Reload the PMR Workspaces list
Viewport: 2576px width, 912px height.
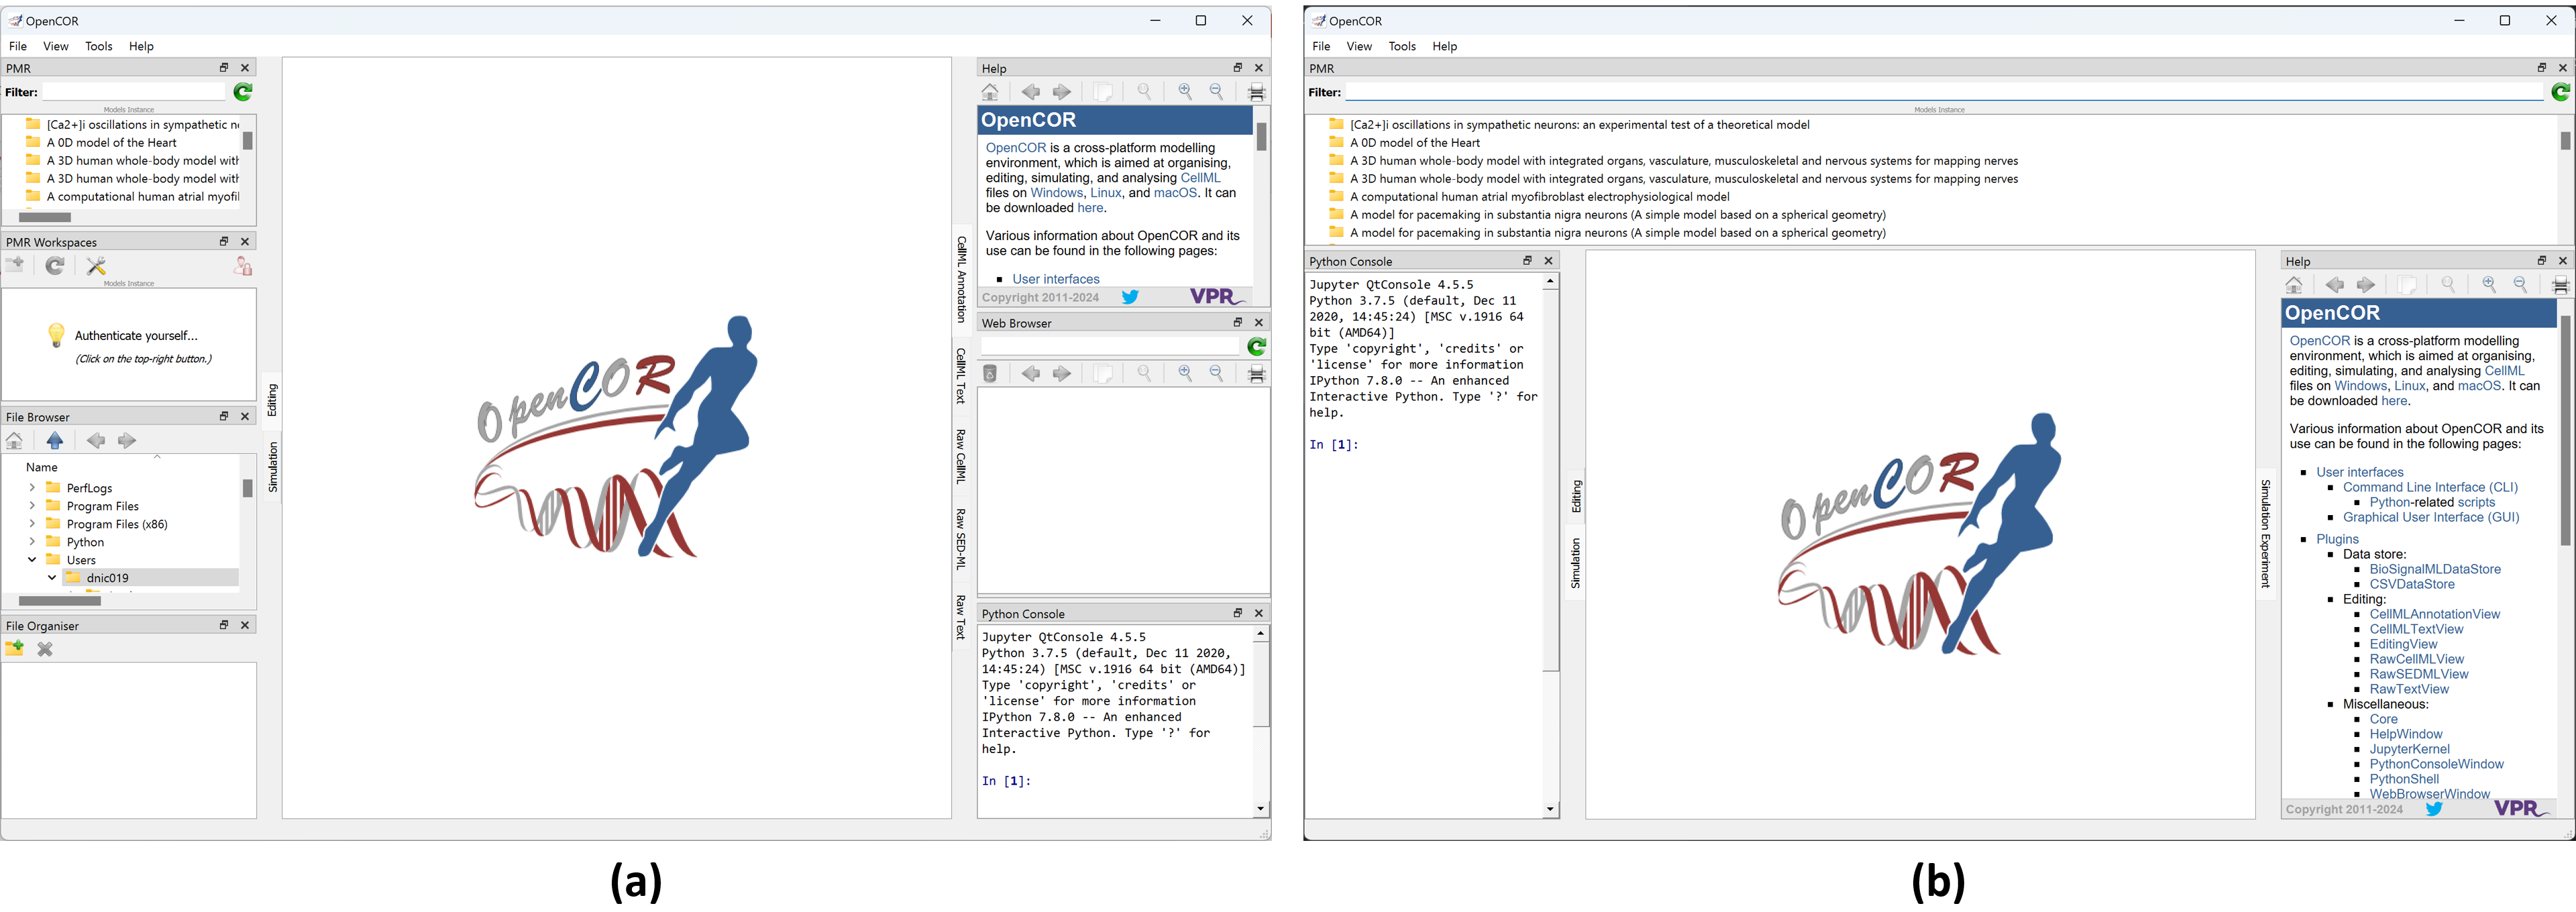coord(55,265)
